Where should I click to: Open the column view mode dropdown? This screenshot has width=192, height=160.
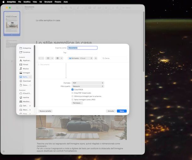click(x=49, y=58)
